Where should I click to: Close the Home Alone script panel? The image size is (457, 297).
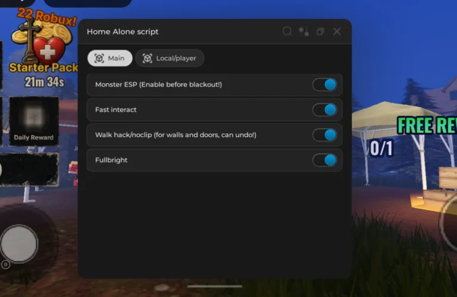(337, 31)
